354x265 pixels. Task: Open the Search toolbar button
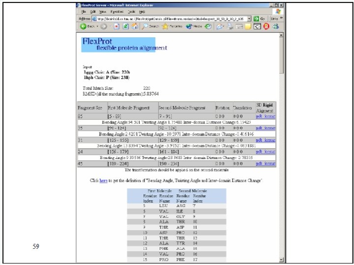coord(150,26)
